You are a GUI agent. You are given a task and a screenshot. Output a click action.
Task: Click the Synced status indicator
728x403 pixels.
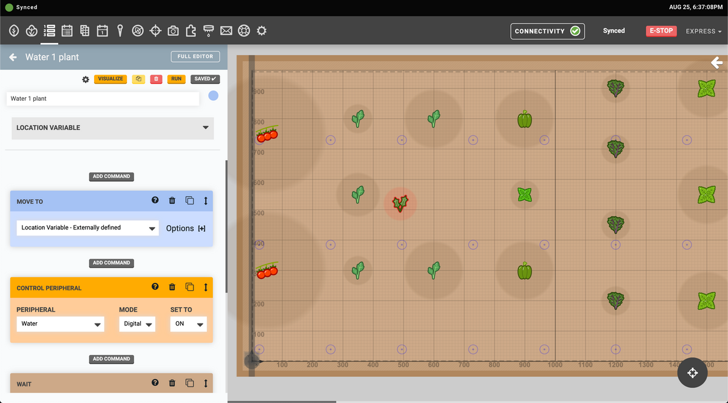pyautogui.click(x=613, y=30)
